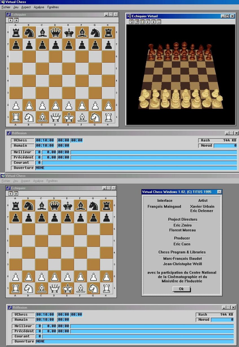Click the name 'Marc-François Baudot' in the credits
Viewport: 239px width, 347px height.
click(183, 258)
